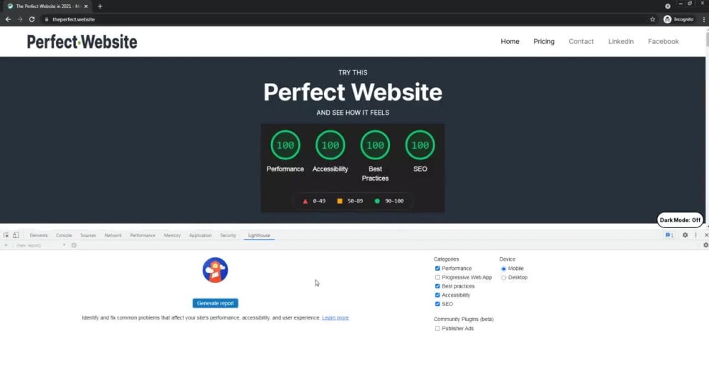This screenshot has height=384, width=709.
Task: Select the Desktop device radio button
Action: pyautogui.click(x=503, y=278)
